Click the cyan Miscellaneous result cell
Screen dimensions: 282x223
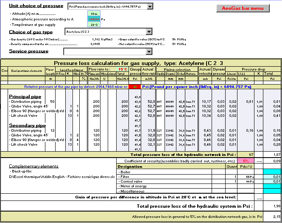coord(272,191)
